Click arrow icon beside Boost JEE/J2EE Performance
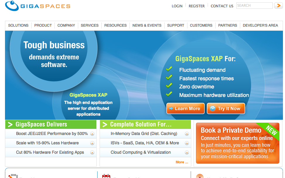 pyautogui.click(x=92, y=134)
